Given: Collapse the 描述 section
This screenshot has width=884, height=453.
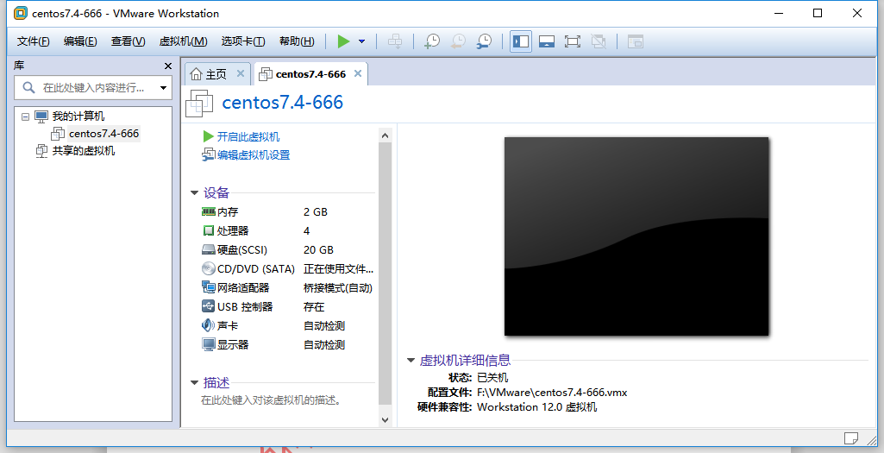Looking at the screenshot, I should point(195,383).
